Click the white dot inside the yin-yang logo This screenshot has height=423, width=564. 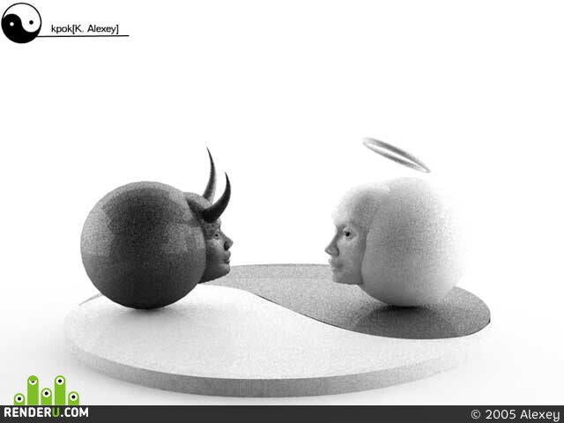point(11,25)
